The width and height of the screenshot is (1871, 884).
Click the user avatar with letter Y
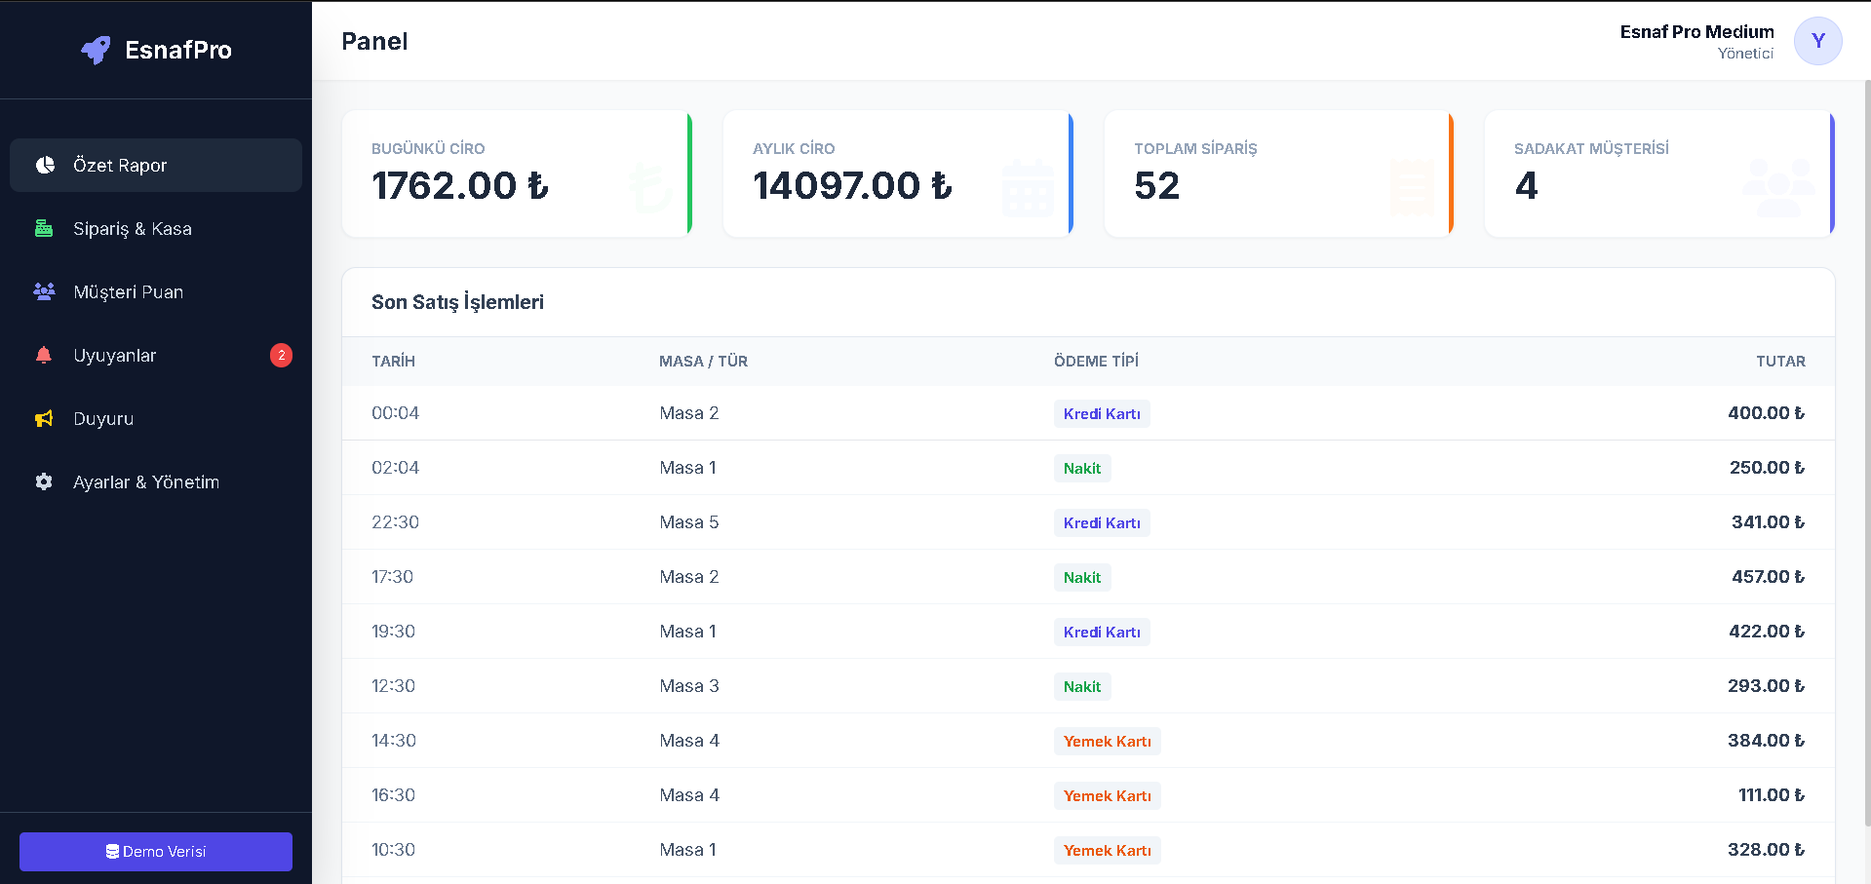[1817, 41]
